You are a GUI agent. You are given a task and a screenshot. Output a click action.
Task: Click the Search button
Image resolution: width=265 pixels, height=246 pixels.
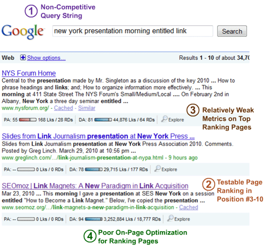point(232,31)
